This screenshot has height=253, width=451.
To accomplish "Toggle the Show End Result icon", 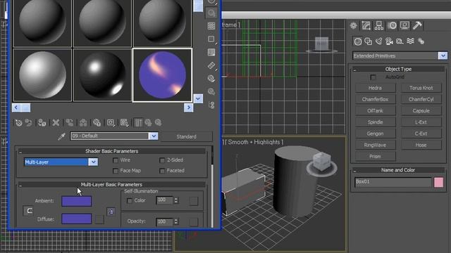I will pyautogui.click(x=138, y=123).
